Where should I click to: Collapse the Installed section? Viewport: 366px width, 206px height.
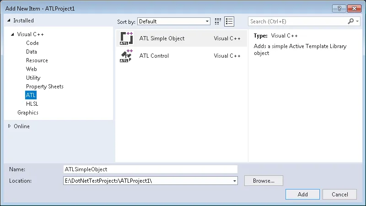pos(9,21)
